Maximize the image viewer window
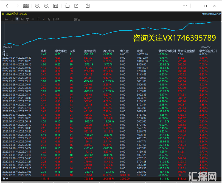The width and height of the screenshot is (222, 183). (205, 6)
